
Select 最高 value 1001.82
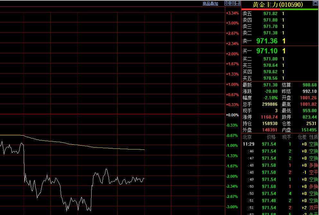tap(308, 104)
